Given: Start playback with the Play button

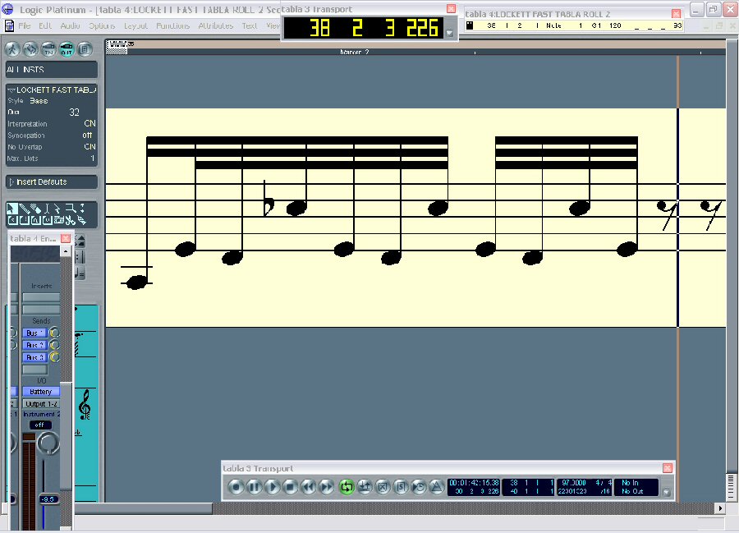Looking at the screenshot, I should point(272,487).
